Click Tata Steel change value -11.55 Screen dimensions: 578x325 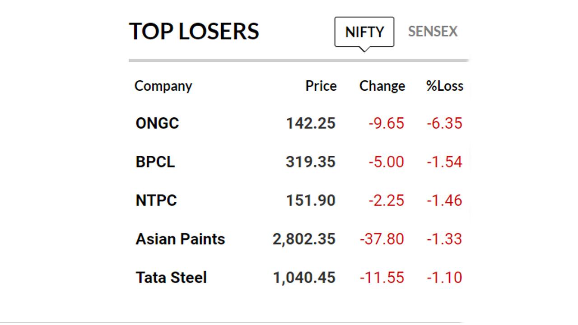pos(382,277)
